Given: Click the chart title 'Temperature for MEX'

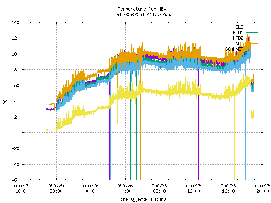Looking at the screenshot, I should 142,9.
